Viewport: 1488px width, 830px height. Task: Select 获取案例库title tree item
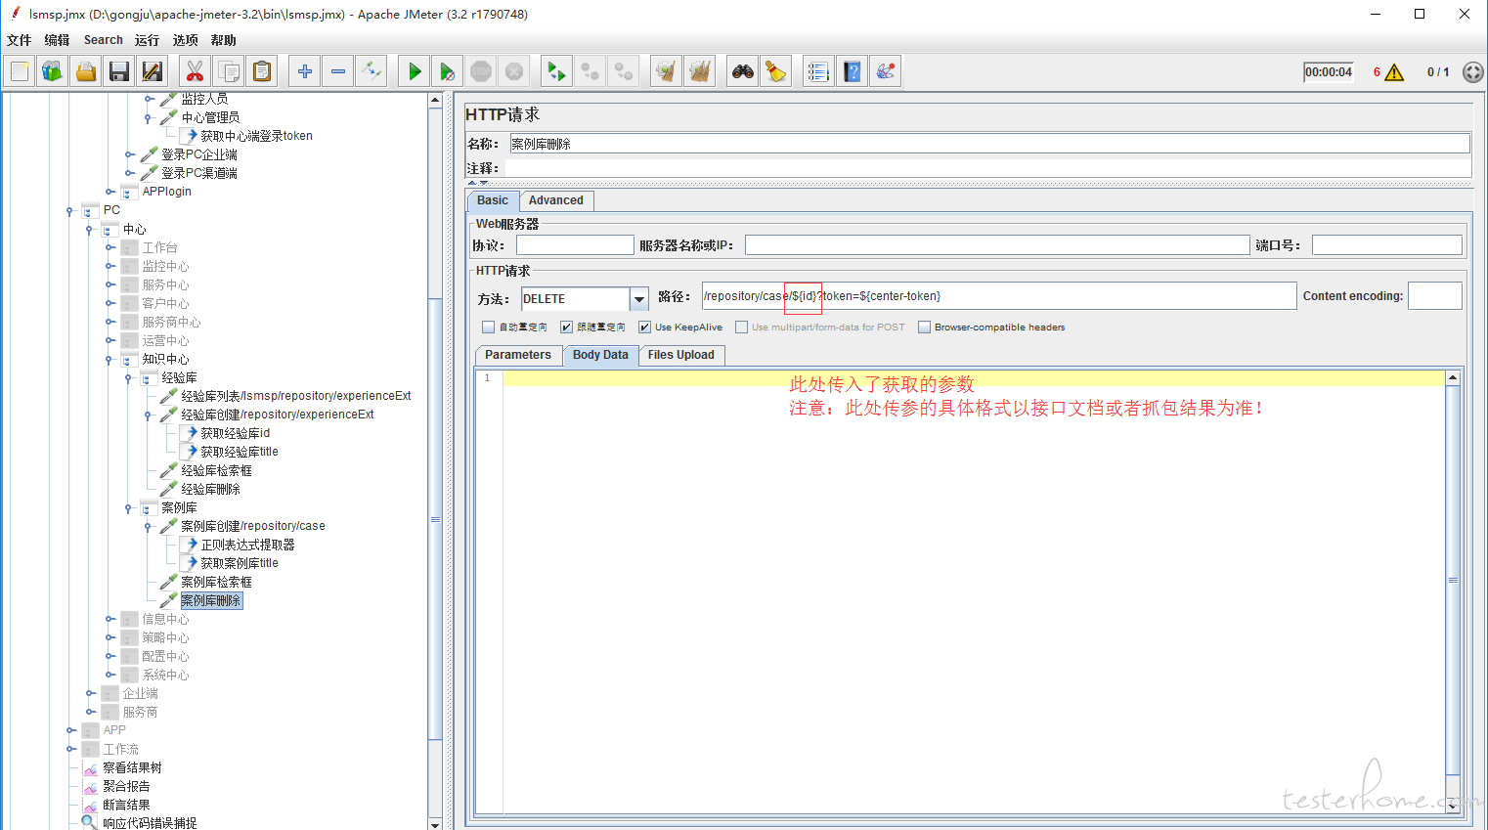tap(240, 564)
